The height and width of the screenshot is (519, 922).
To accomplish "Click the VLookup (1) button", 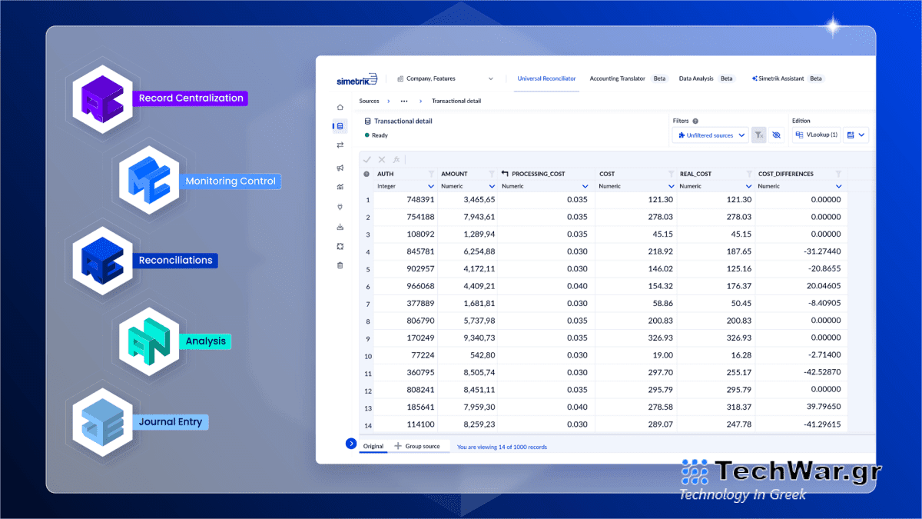I will [817, 135].
